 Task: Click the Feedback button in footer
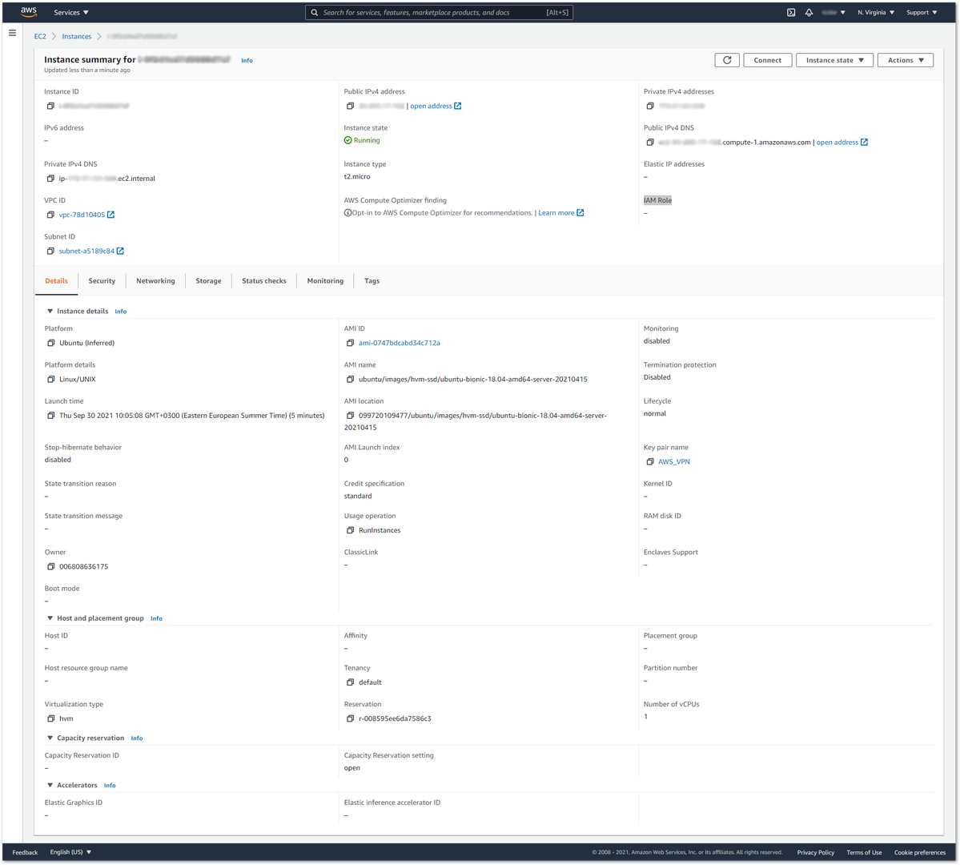point(25,852)
